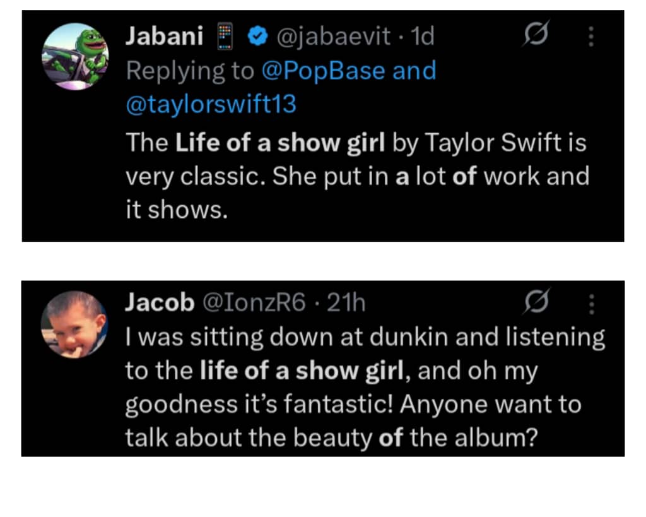This screenshot has height=517, width=646.
Task: Click the Jacob display name
Action: 160,304
